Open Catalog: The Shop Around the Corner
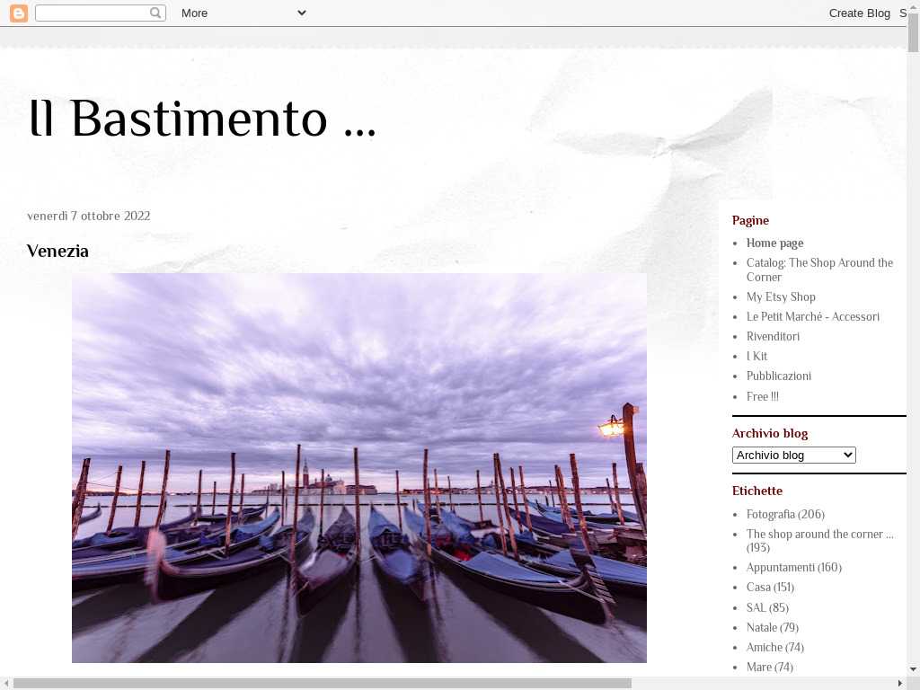The width and height of the screenshot is (920, 690). [x=819, y=270]
